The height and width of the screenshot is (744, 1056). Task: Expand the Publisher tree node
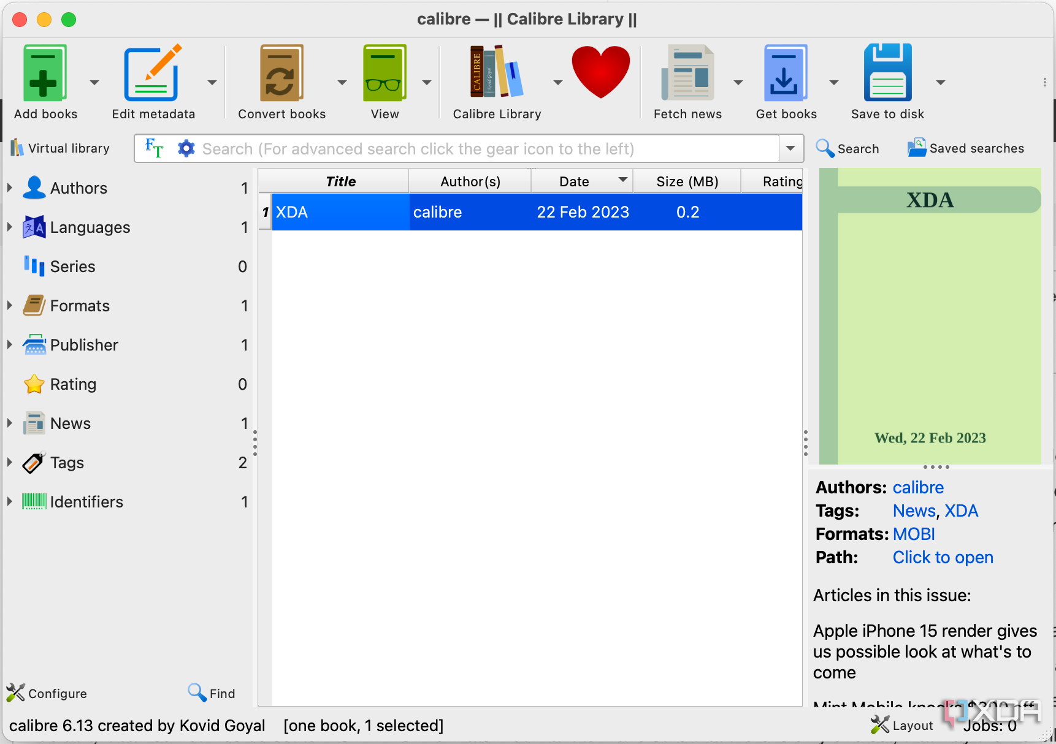(10, 344)
